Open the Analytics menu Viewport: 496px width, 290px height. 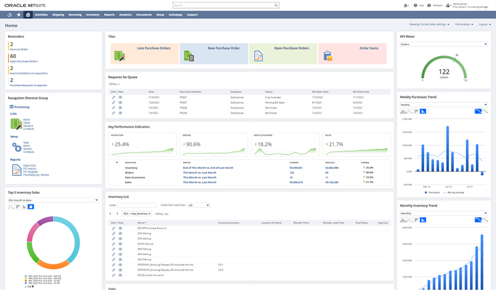[125, 15]
